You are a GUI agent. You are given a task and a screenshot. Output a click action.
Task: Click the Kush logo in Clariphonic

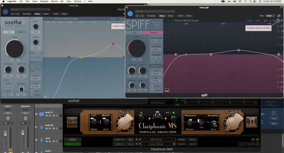point(71,122)
